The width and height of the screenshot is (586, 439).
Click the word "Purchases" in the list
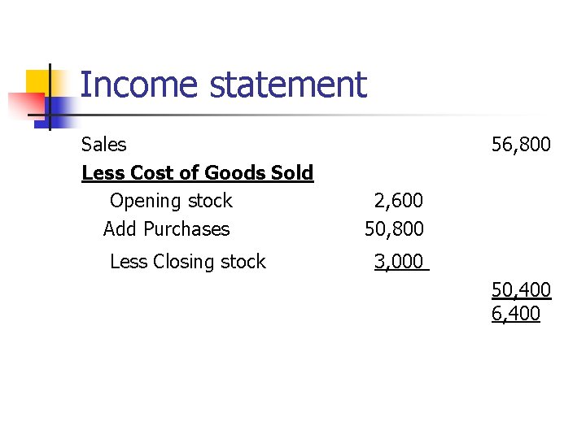[x=186, y=229]
